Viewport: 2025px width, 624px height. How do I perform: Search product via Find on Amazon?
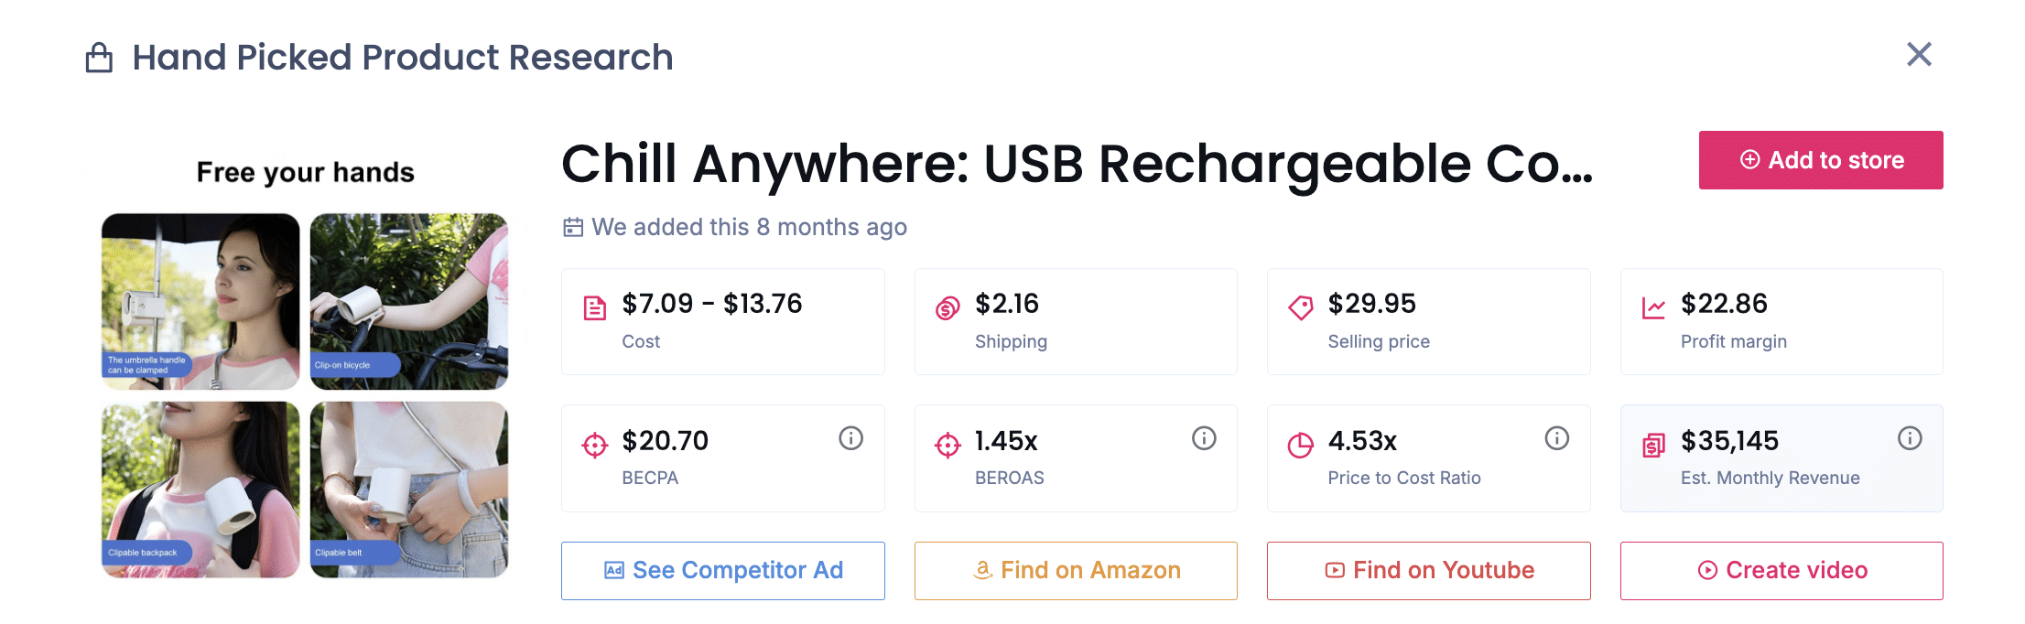point(1076,571)
